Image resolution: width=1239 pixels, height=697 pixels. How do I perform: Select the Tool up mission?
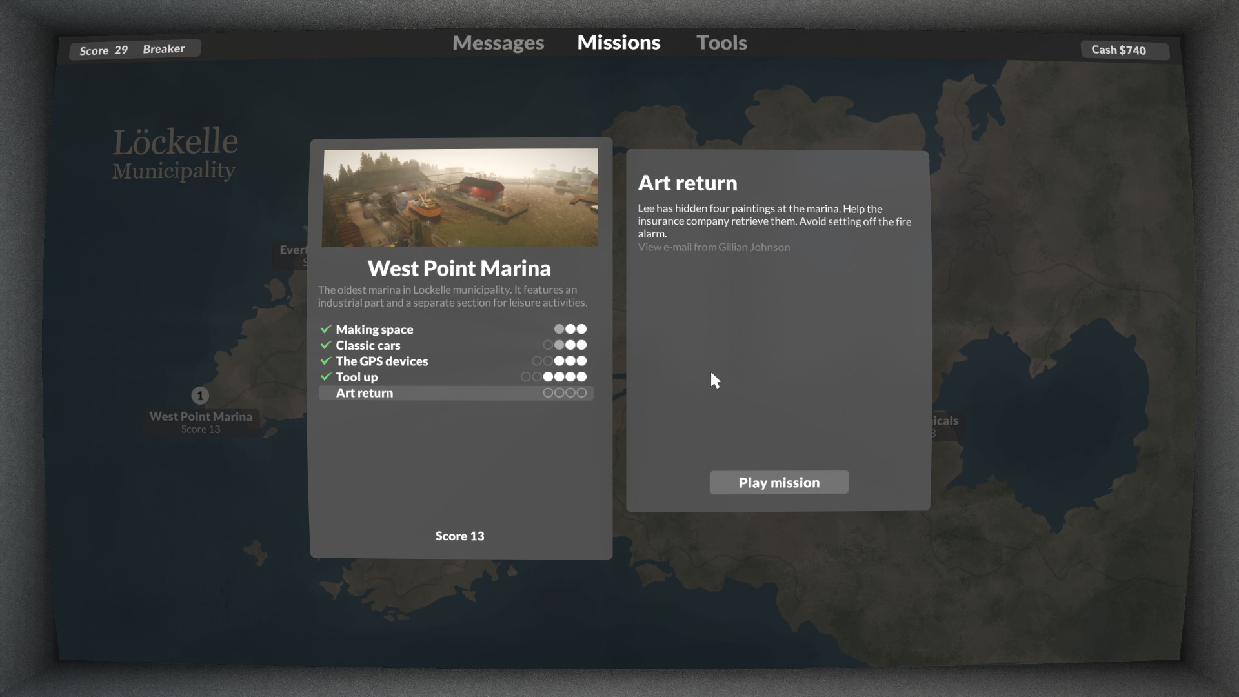(356, 377)
